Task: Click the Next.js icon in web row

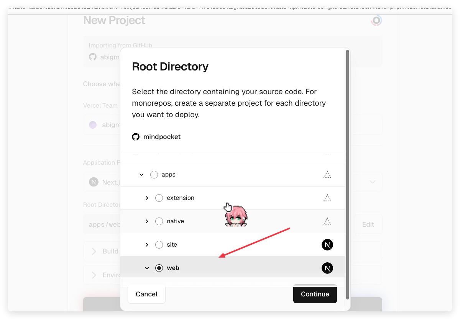Action: click(x=327, y=268)
